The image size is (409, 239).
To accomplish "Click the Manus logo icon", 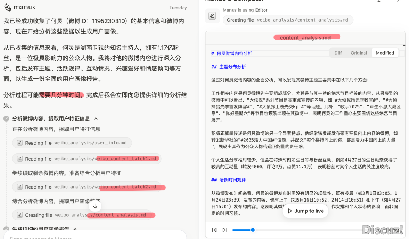I will click(7, 7).
